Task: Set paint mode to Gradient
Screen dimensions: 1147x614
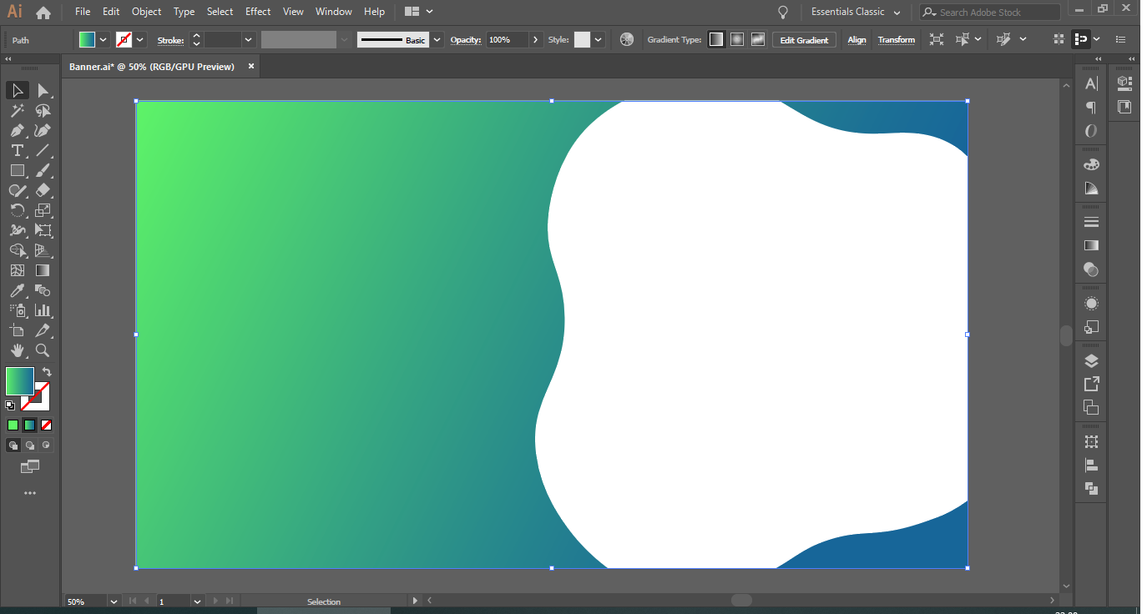Action: click(x=29, y=425)
